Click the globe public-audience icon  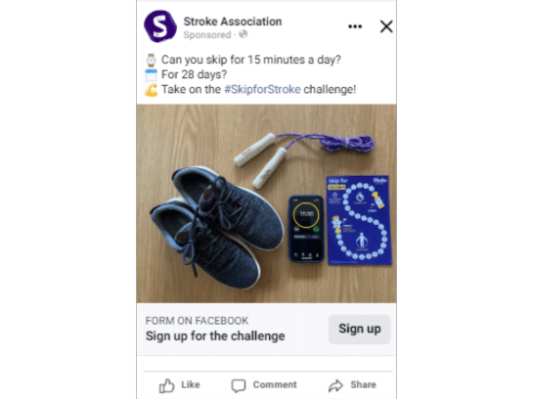point(244,34)
